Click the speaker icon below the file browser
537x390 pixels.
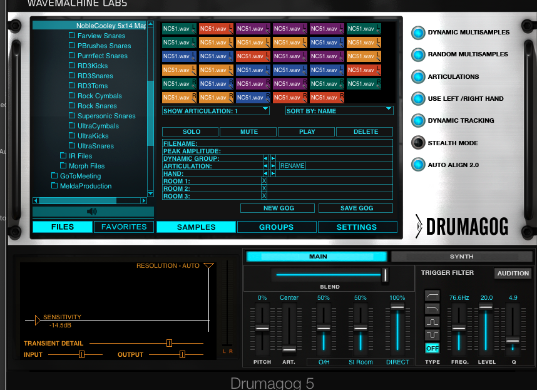[91, 212]
